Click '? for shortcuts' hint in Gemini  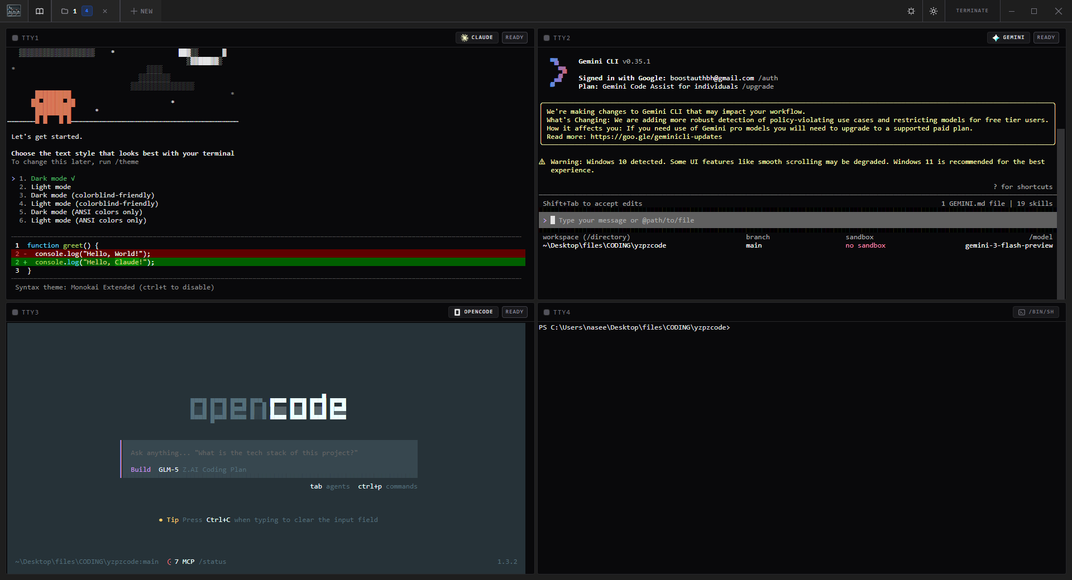1023,187
